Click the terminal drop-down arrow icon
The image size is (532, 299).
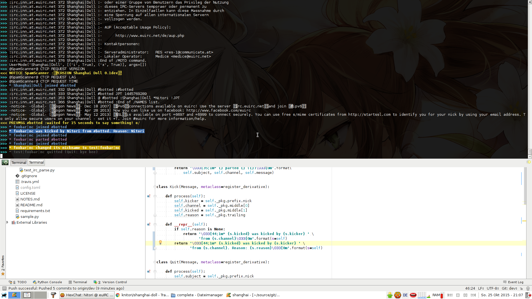tap(5, 163)
